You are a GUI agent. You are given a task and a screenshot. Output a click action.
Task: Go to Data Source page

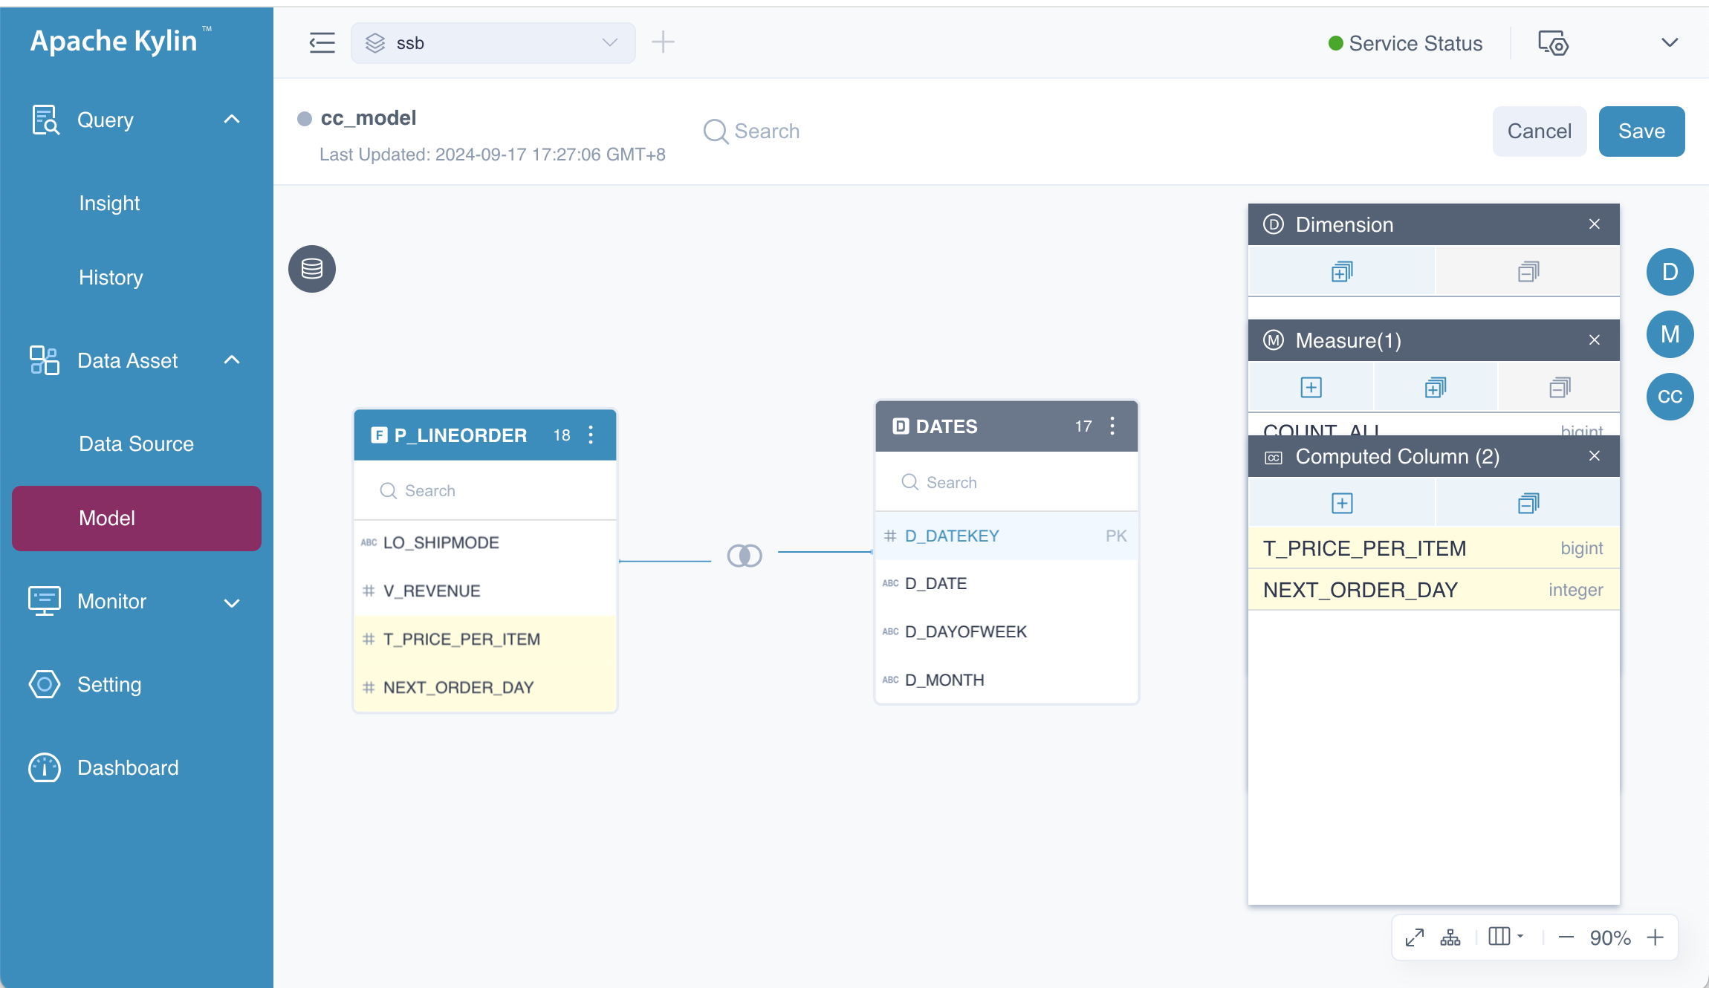click(137, 444)
